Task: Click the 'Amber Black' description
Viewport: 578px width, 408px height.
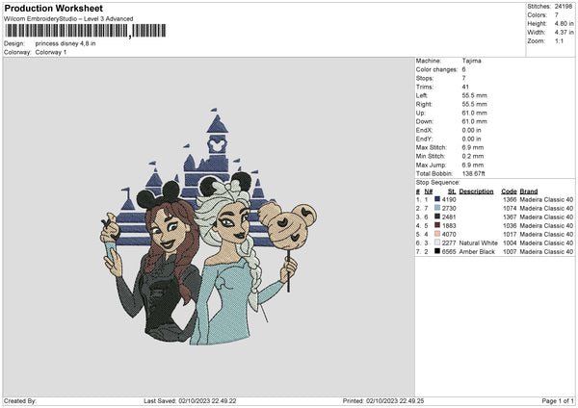Action: [477, 252]
